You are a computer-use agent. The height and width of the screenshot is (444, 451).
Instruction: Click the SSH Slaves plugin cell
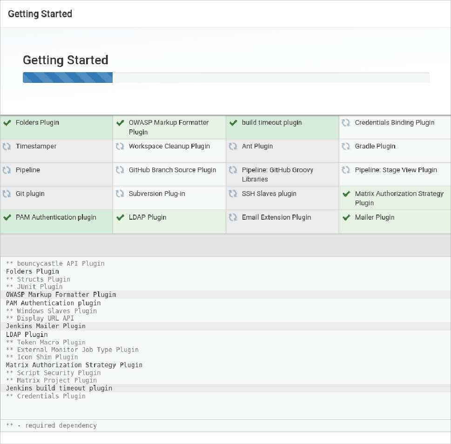click(x=283, y=198)
